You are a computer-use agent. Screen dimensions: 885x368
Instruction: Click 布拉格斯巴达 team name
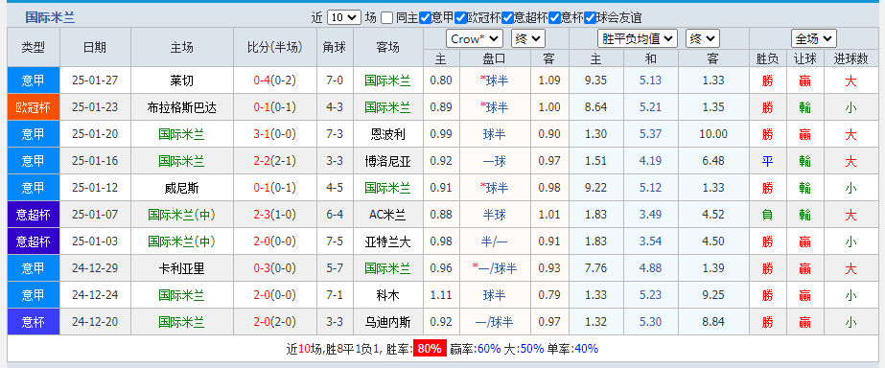tap(182, 107)
